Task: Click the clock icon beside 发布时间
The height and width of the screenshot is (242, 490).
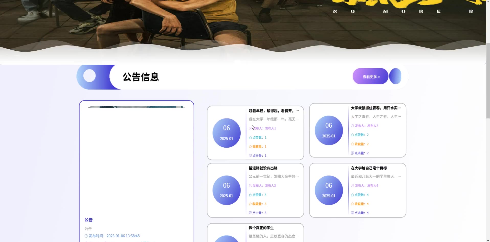Action: tap(86, 236)
